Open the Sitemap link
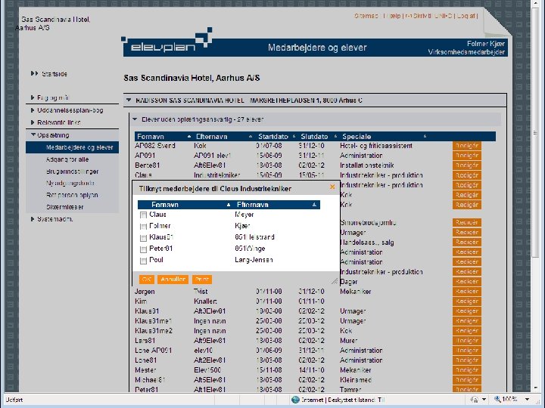The height and width of the screenshot is (408, 545). tap(366, 16)
